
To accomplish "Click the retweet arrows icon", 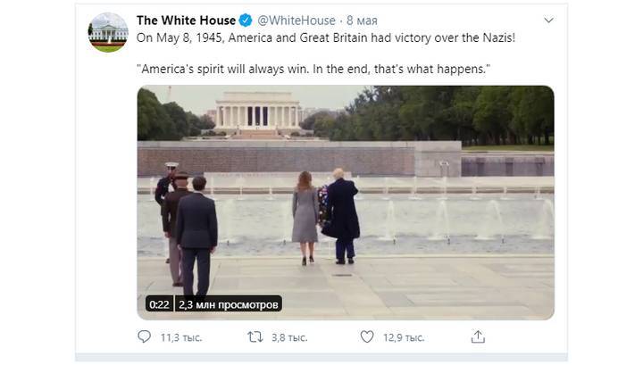I will (x=255, y=337).
